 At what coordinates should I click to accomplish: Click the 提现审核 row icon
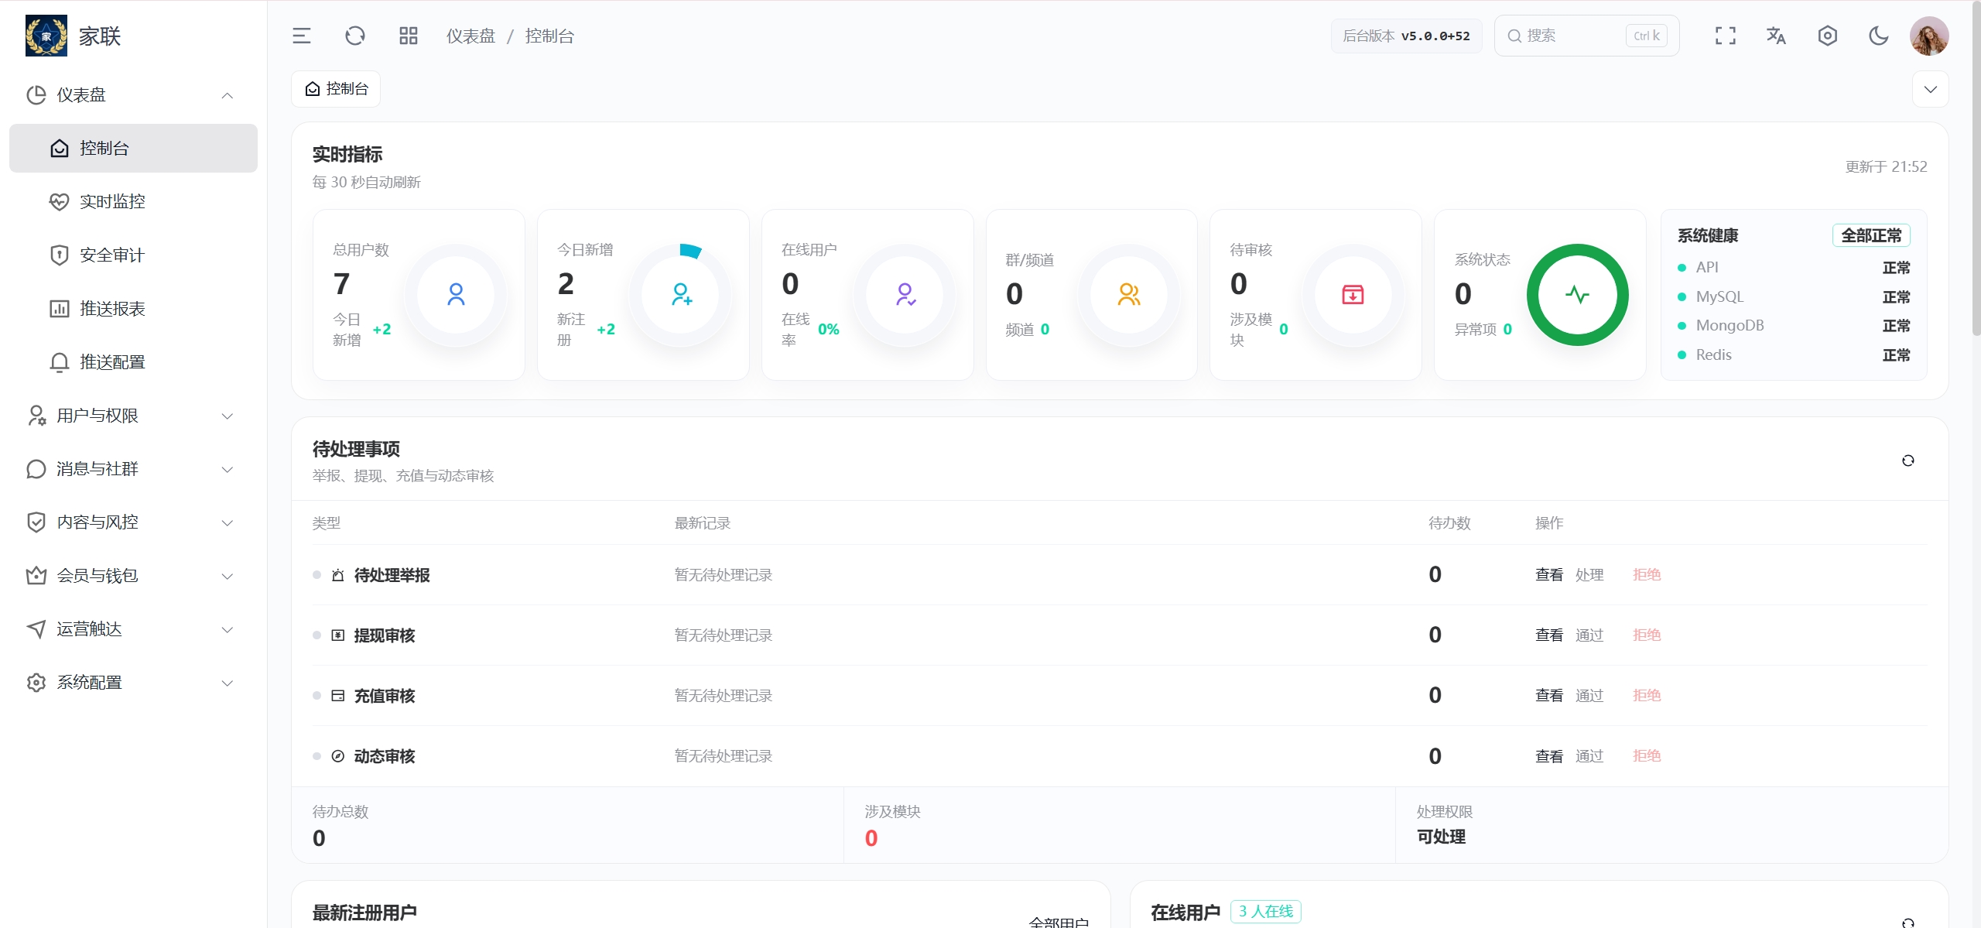[x=338, y=635]
